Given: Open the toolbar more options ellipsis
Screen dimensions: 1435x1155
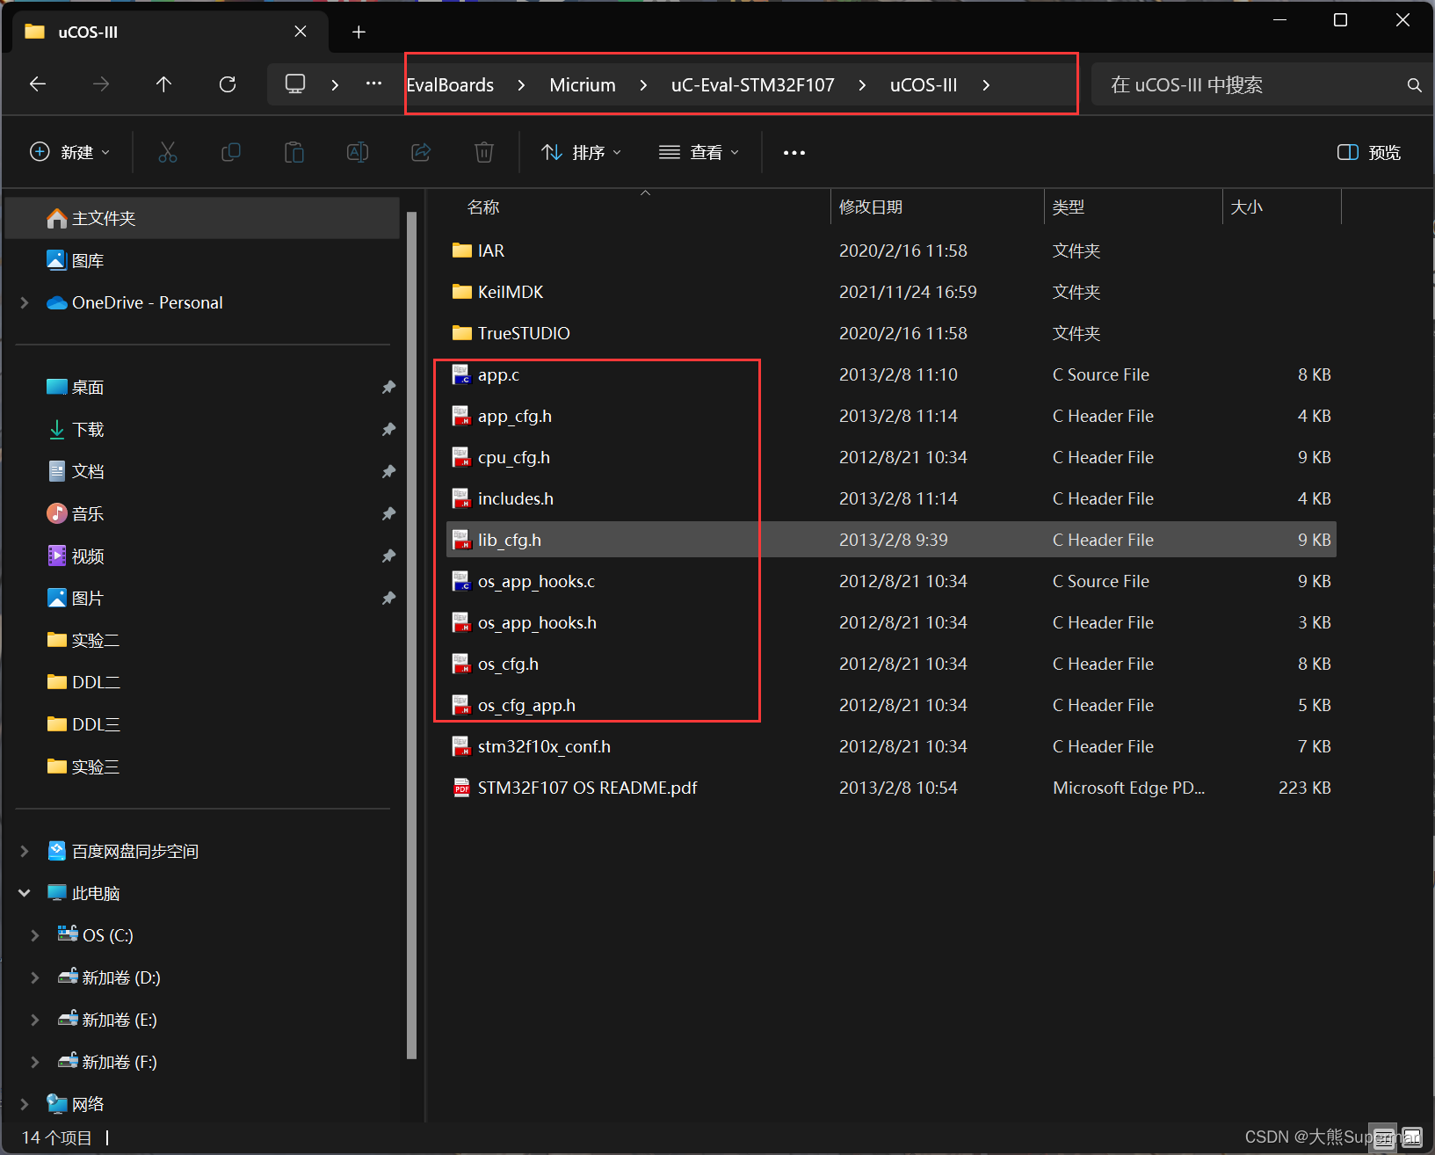Looking at the screenshot, I should point(794,152).
